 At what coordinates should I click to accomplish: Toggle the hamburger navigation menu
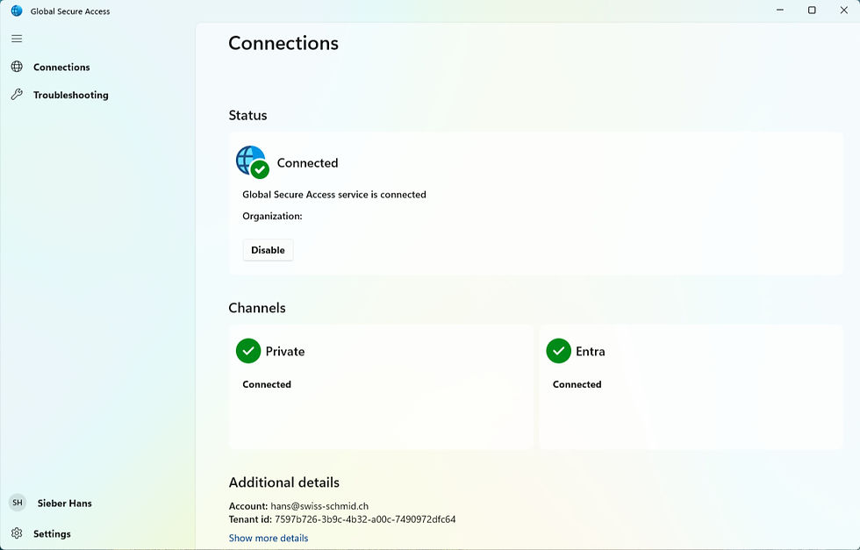pyautogui.click(x=17, y=39)
